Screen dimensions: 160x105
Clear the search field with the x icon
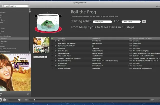pos(28,6)
